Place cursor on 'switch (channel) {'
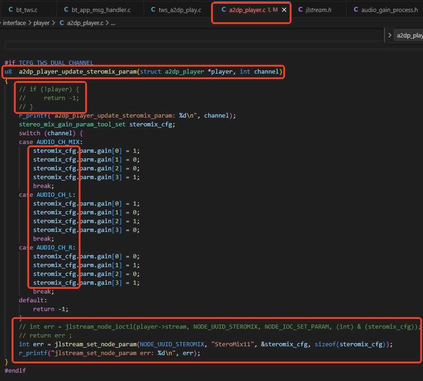This screenshot has width=423, height=381. point(51,133)
